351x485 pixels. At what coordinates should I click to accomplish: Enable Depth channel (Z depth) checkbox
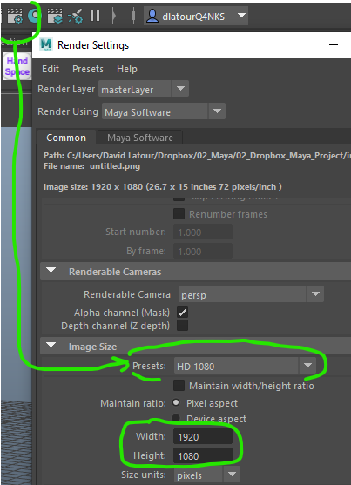tap(182, 326)
